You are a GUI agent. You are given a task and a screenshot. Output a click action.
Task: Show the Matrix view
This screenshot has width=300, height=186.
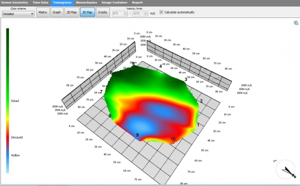[43, 12]
